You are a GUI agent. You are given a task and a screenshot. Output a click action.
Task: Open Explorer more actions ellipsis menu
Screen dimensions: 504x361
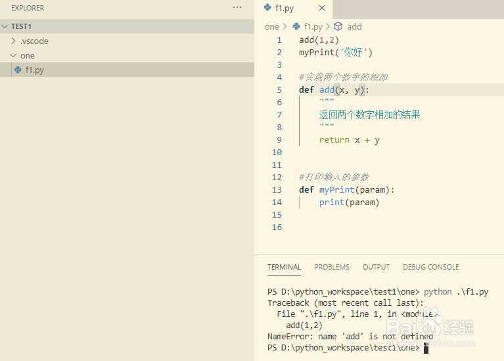tap(237, 7)
